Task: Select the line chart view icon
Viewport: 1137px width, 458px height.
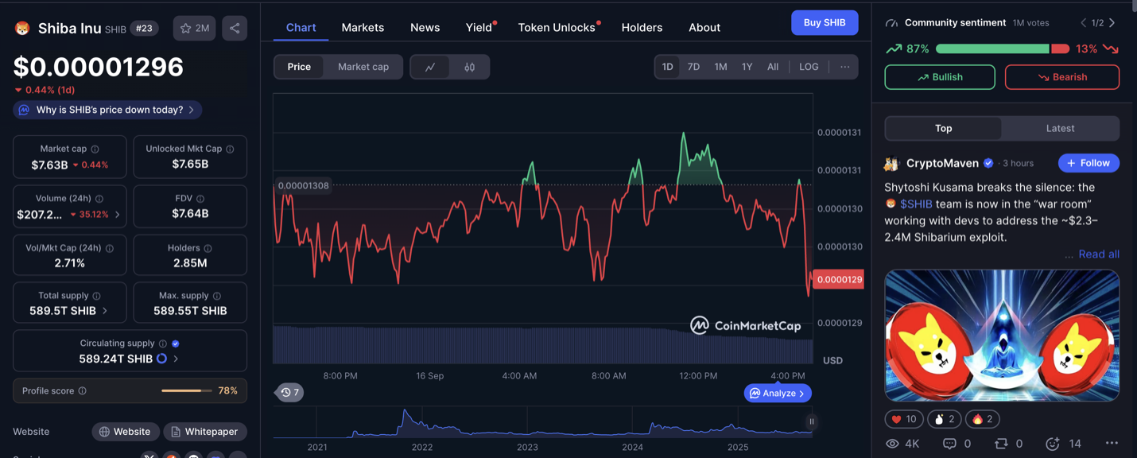Action: point(430,67)
